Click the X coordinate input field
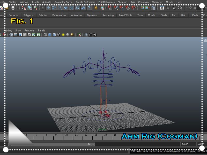Screen dimensions: 207x155 point(200,8)
